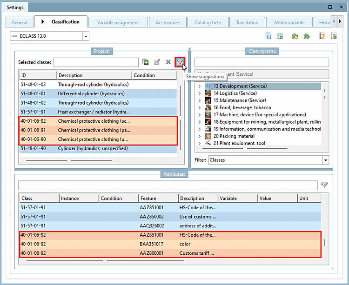Click the notebook with green arrow icon

pyautogui.click(x=334, y=36)
